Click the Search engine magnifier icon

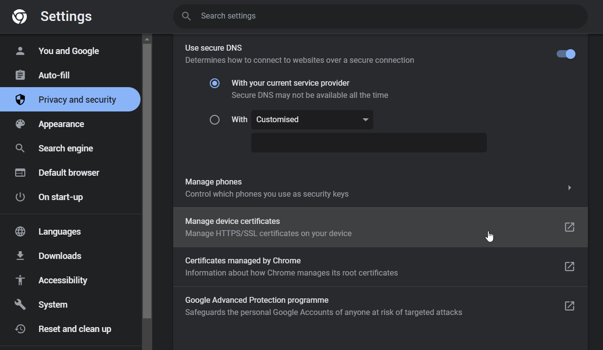pos(20,148)
